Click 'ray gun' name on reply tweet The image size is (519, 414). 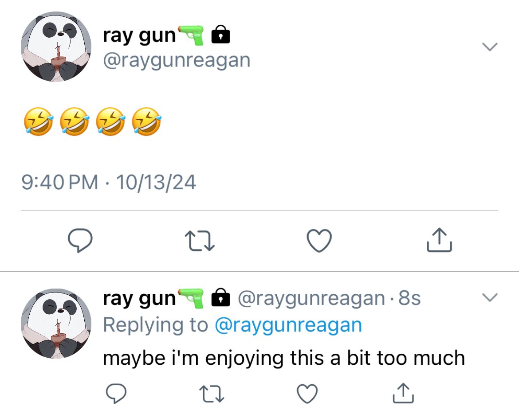(139, 299)
